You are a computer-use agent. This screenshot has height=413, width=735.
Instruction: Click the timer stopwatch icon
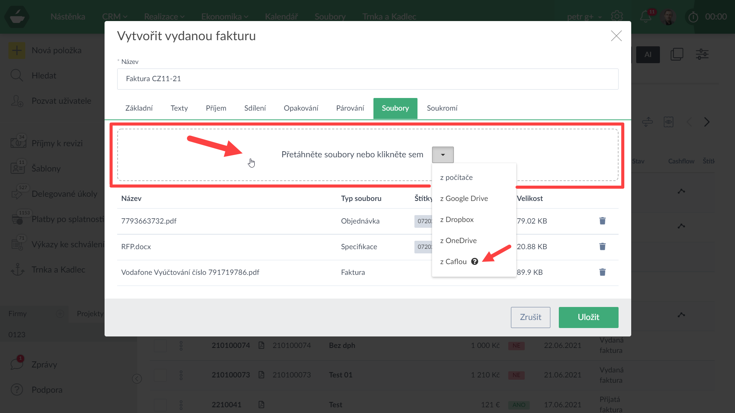pyautogui.click(x=693, y=17)
